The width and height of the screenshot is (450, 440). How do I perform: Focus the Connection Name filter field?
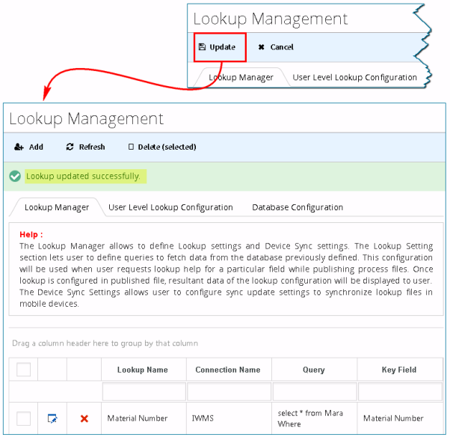tap(229, 391)
